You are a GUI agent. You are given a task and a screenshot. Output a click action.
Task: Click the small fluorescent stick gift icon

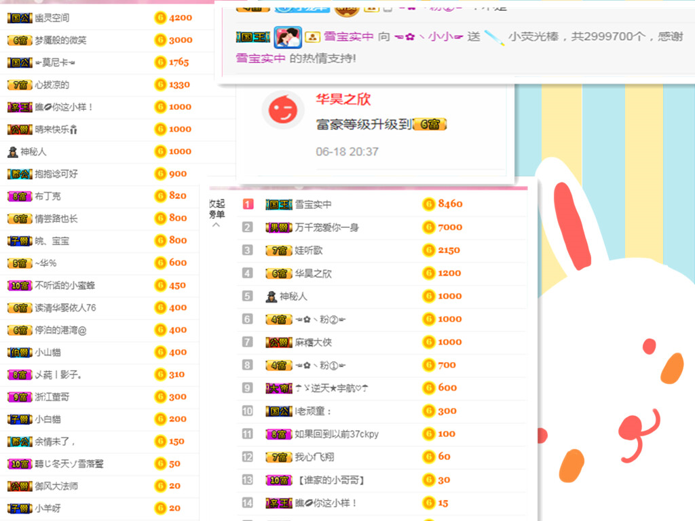click(495, 39)
